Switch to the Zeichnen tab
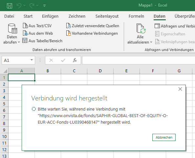Viewport: 195px width, 158px height. [x=77, y=16]
